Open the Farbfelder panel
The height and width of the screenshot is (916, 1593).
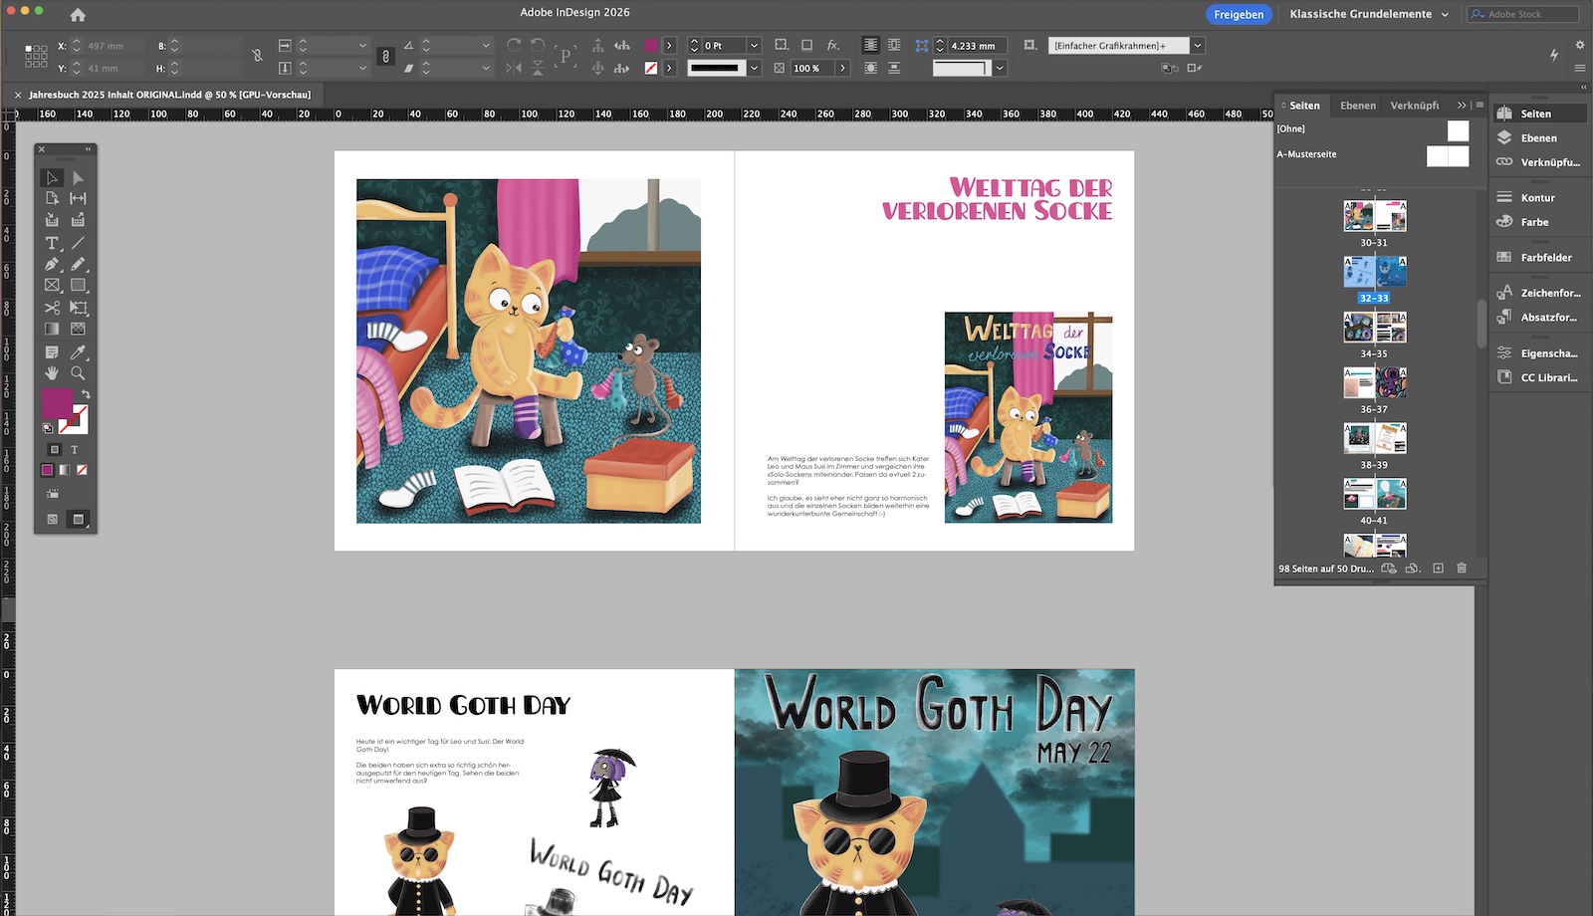tap(1545, 258)
